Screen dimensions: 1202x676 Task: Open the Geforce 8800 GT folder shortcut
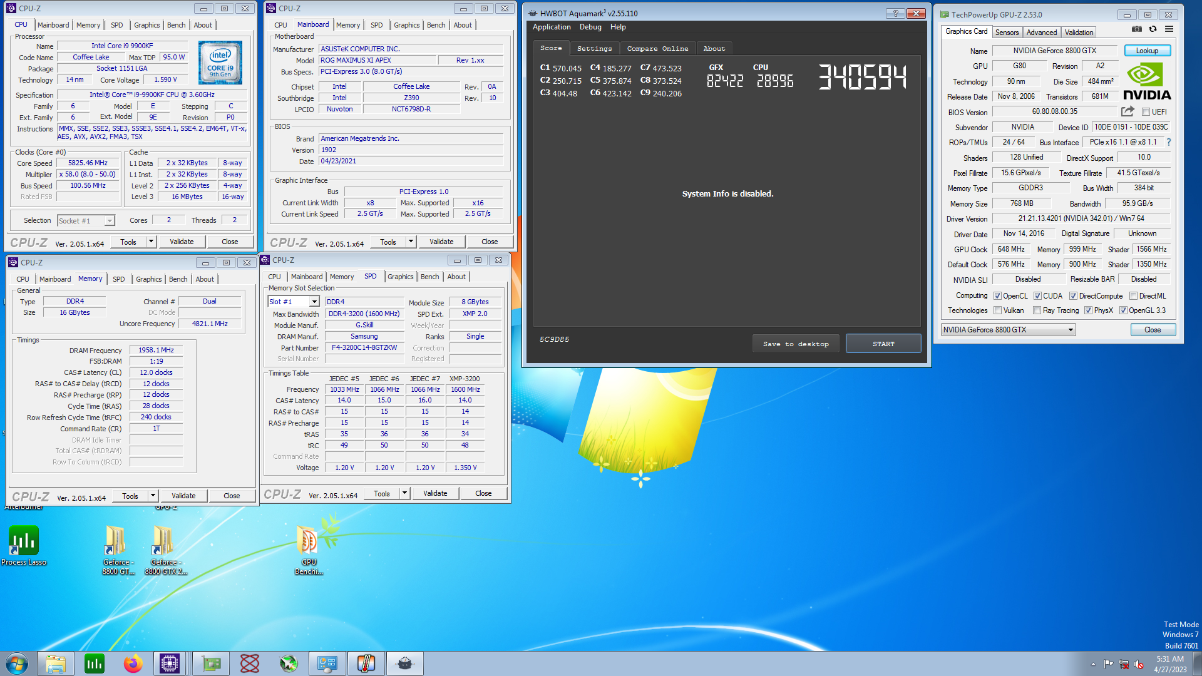(117, 550)
